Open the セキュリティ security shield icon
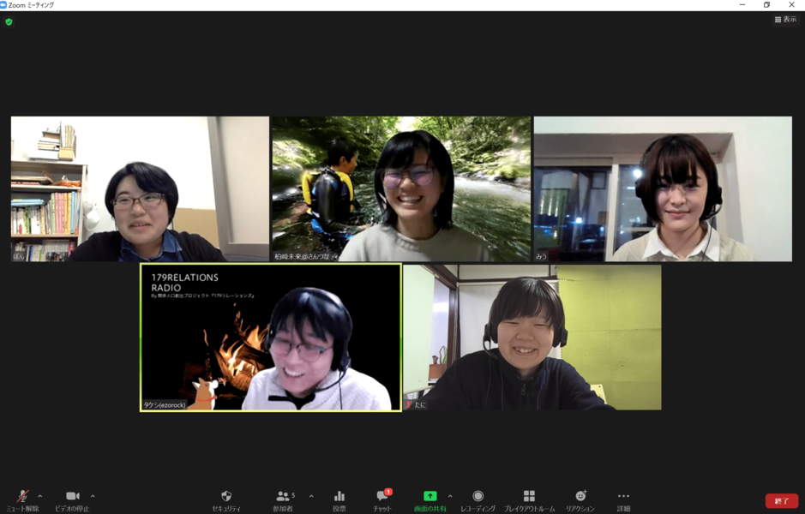This screenshot has height=514, width=805. 226,498
